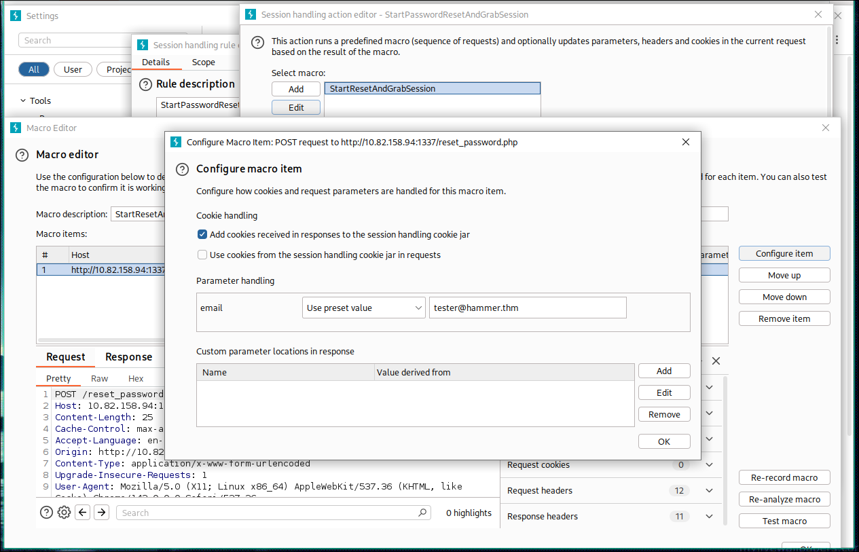Expand the Request headers section
This screenshot has height=552, width=859.
click(x=709, y=491)
